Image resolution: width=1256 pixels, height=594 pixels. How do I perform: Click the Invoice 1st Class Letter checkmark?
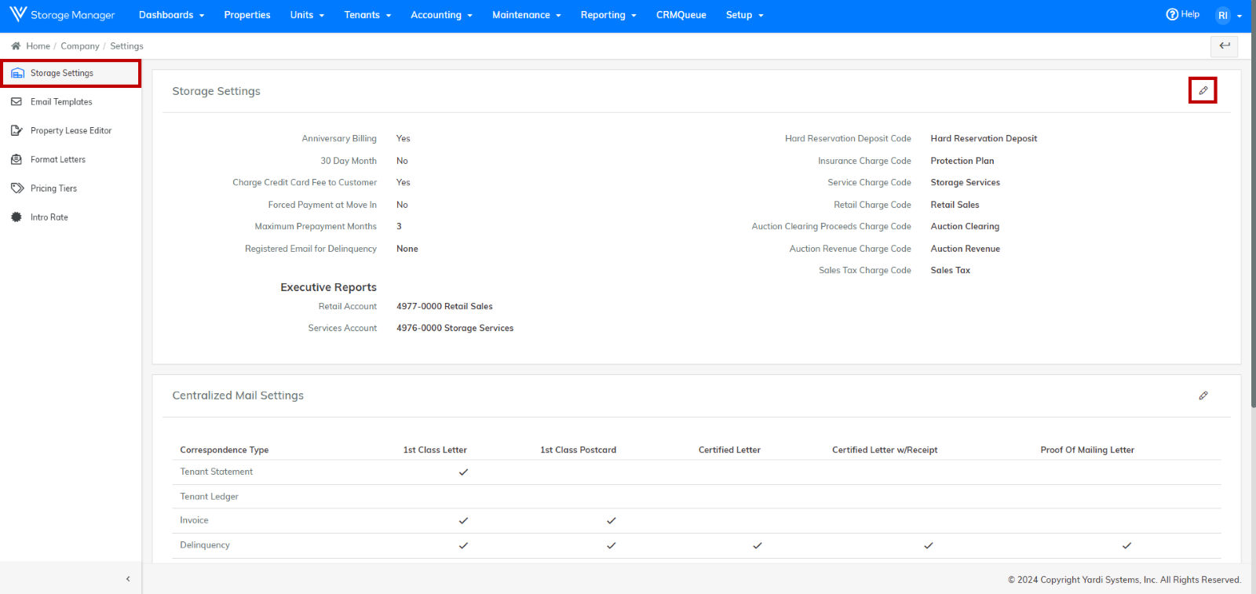(x=463, y=521)
